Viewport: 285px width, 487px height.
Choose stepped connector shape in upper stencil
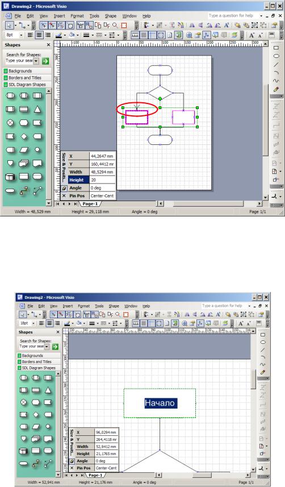click(x=24, y=191)
